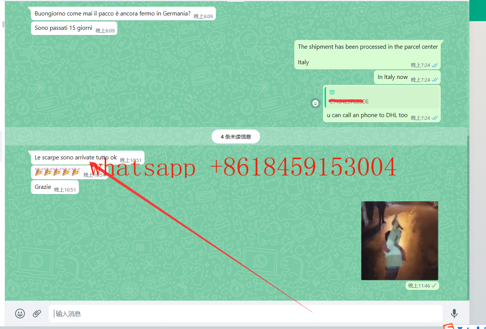
Task: Click the emoji reaction icon beside quoted message
Action: click(315, 103)
